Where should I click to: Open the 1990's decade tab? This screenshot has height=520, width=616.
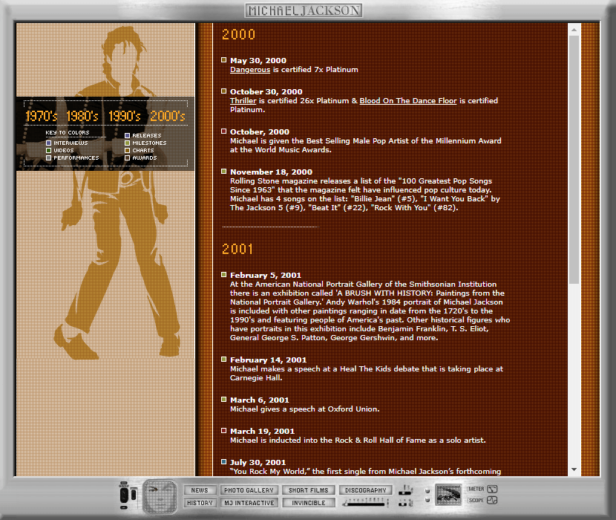125,116
